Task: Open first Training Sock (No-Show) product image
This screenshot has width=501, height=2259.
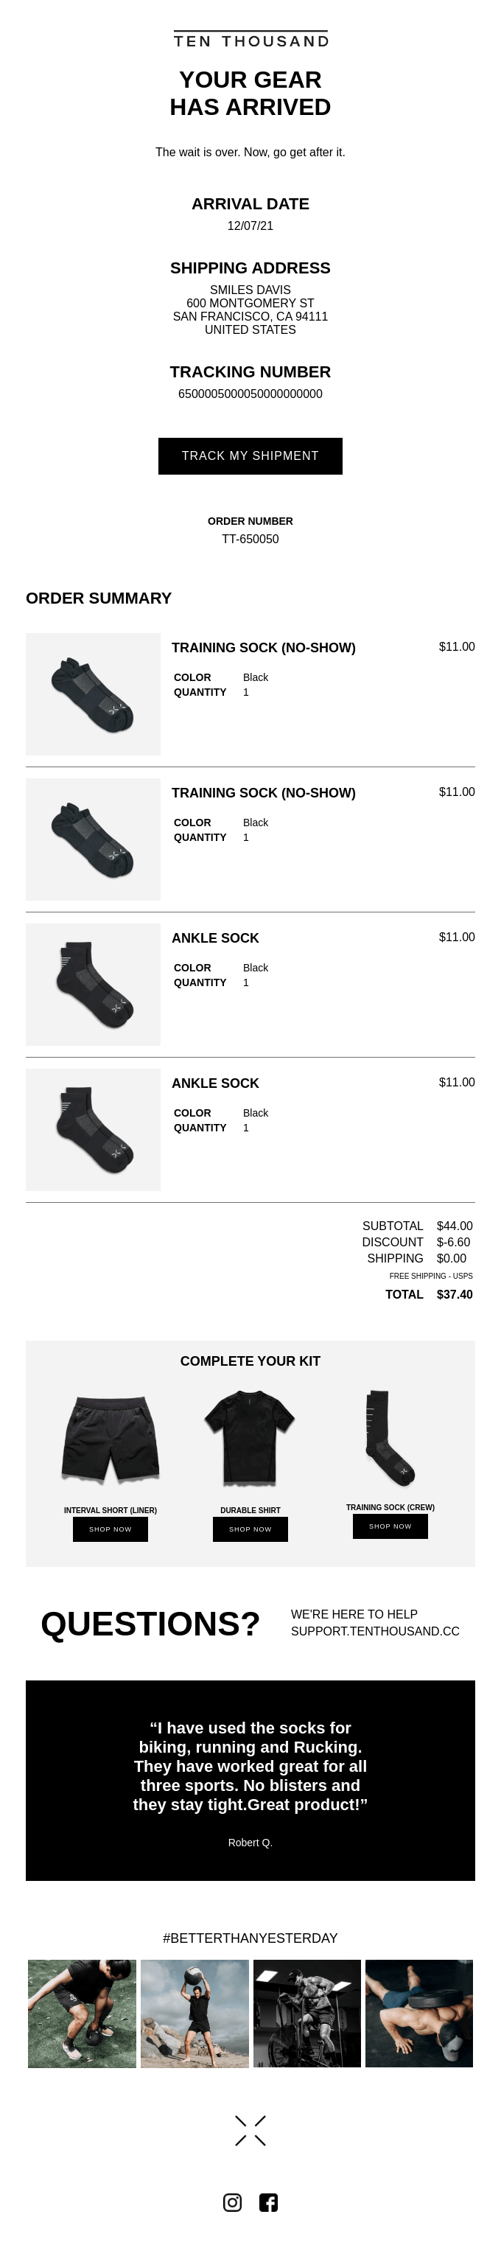Action: [93, 694]
